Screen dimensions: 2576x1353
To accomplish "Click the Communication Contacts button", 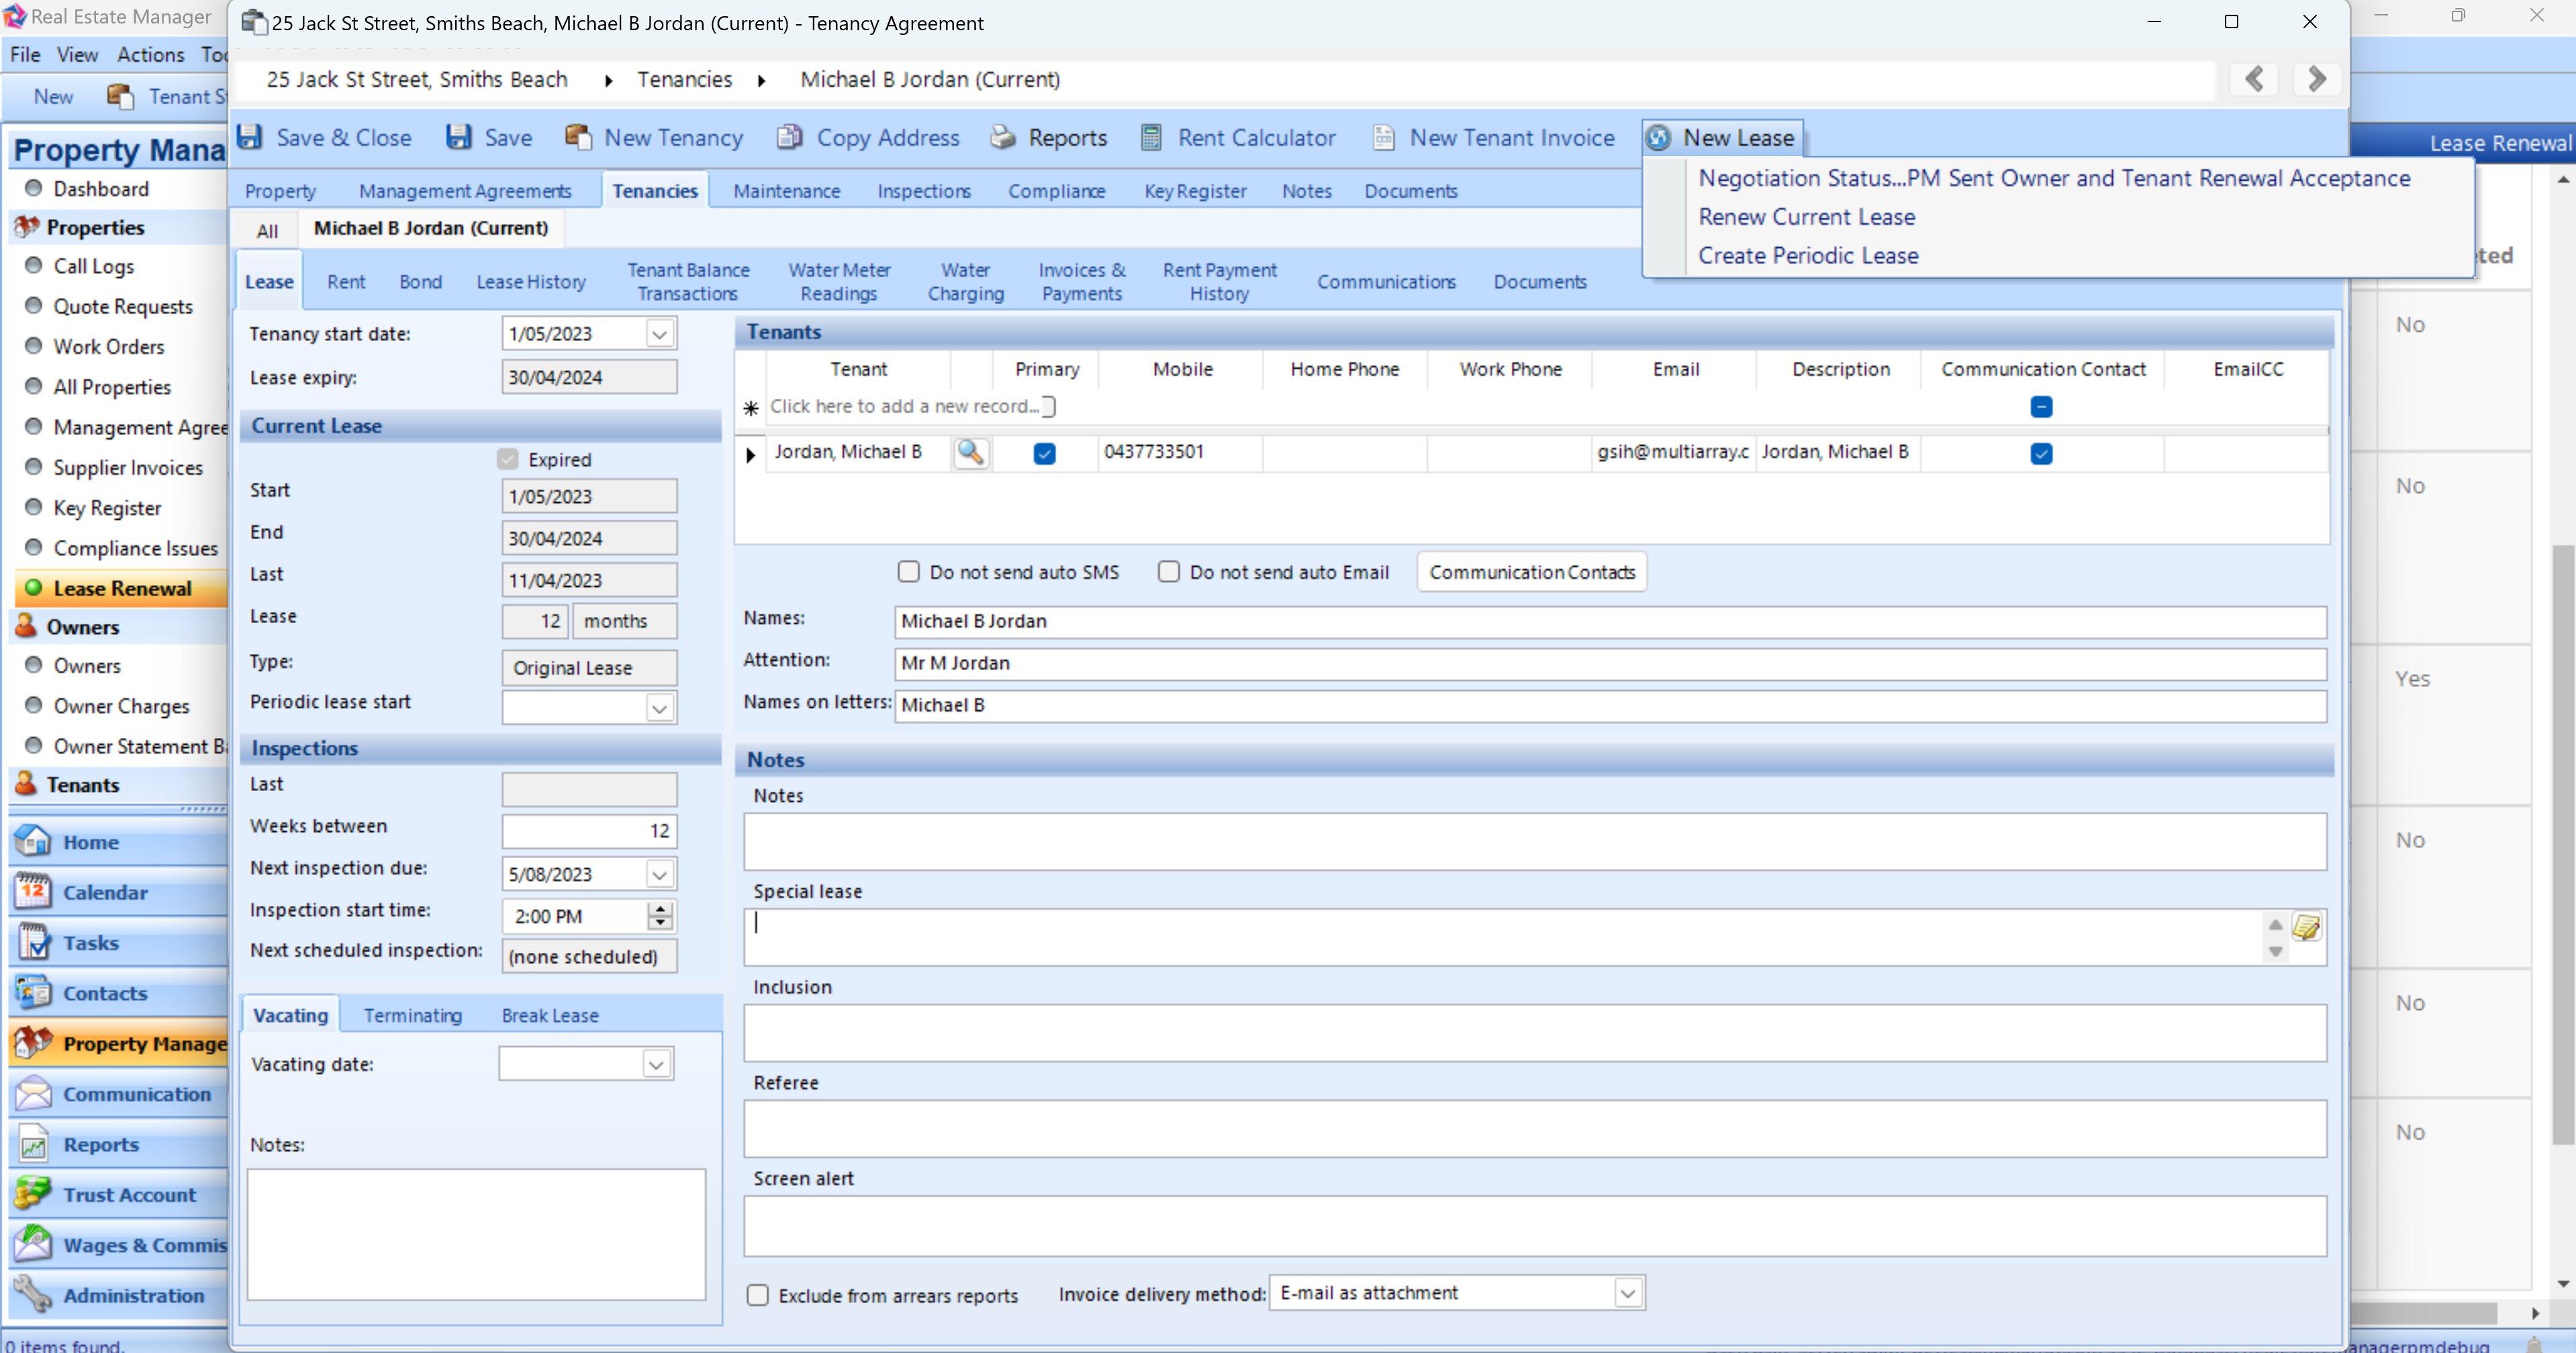I will coord(1531,572).
